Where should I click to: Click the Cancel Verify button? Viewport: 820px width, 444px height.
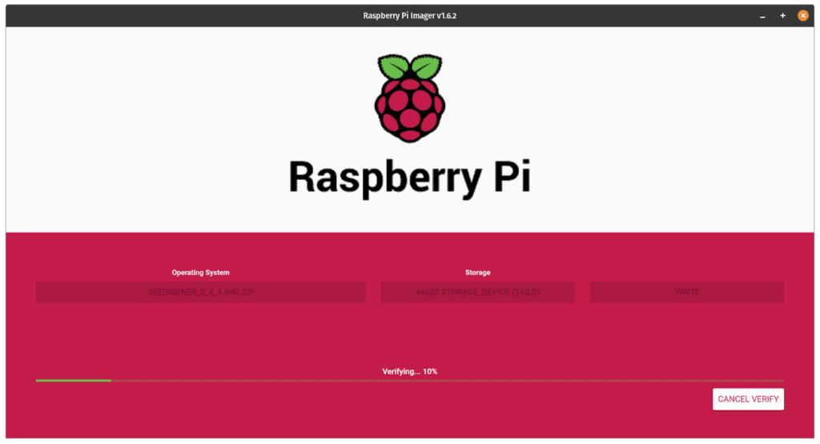coord(748,399)
